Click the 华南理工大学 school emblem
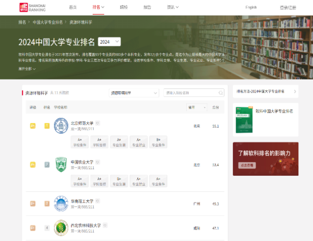 tap(61, 204)
